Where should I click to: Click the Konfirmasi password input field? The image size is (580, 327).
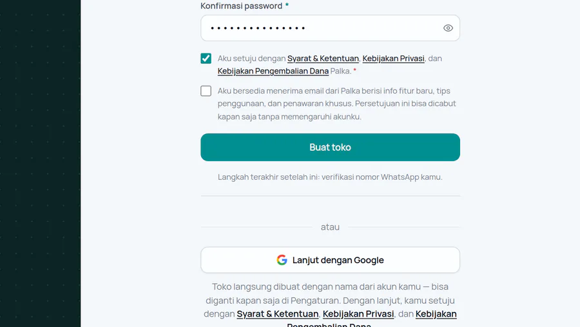click(x=330, y=28)
